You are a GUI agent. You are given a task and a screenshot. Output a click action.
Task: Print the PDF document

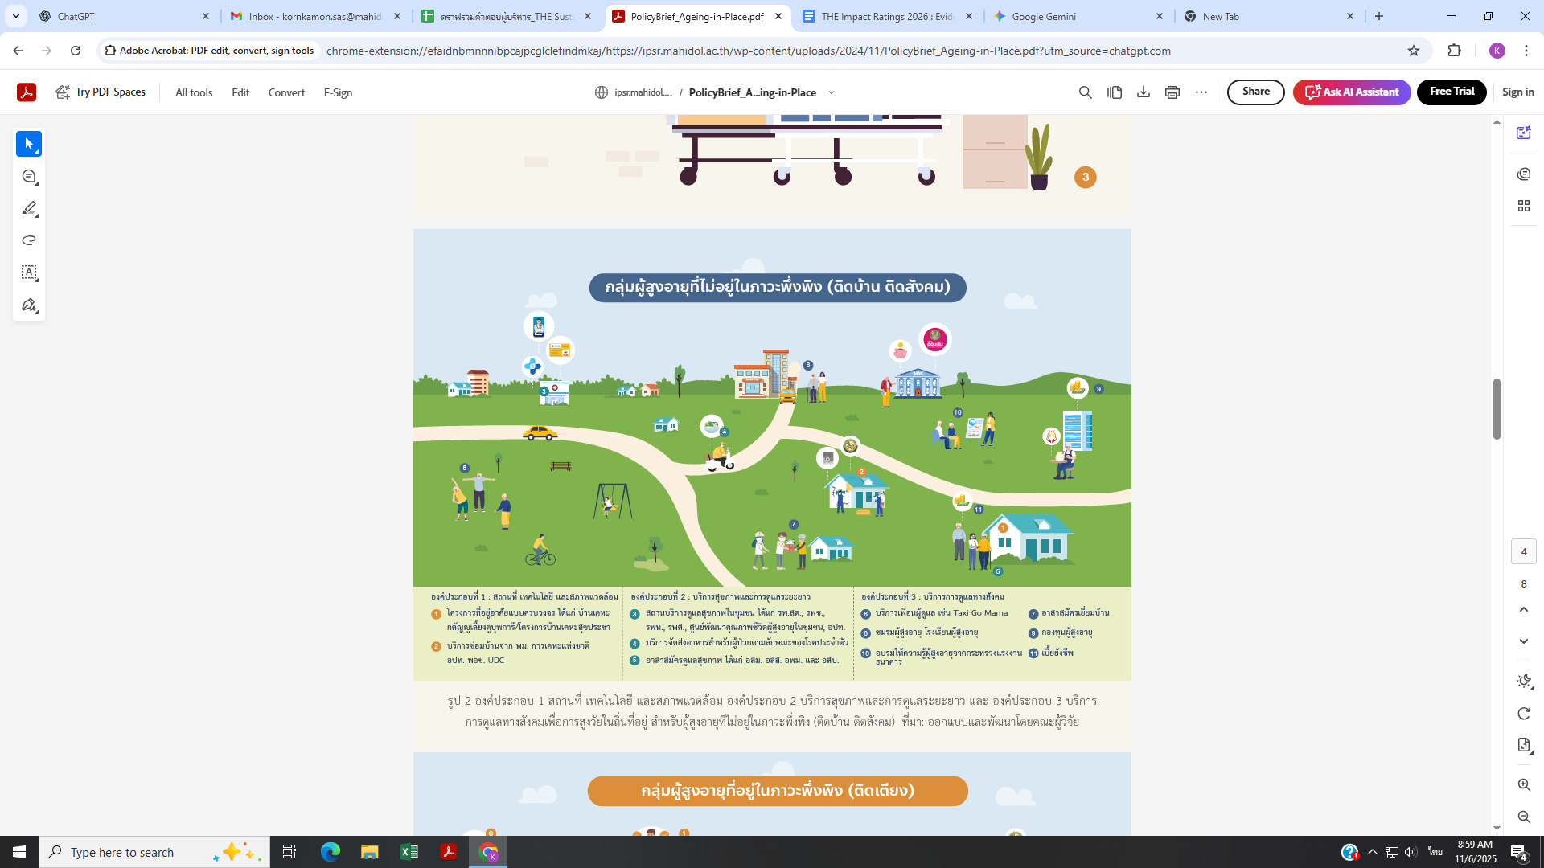1172,92
